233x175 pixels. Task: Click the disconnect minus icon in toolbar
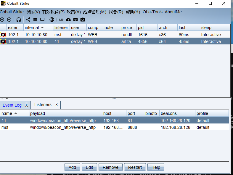[9, 20]
